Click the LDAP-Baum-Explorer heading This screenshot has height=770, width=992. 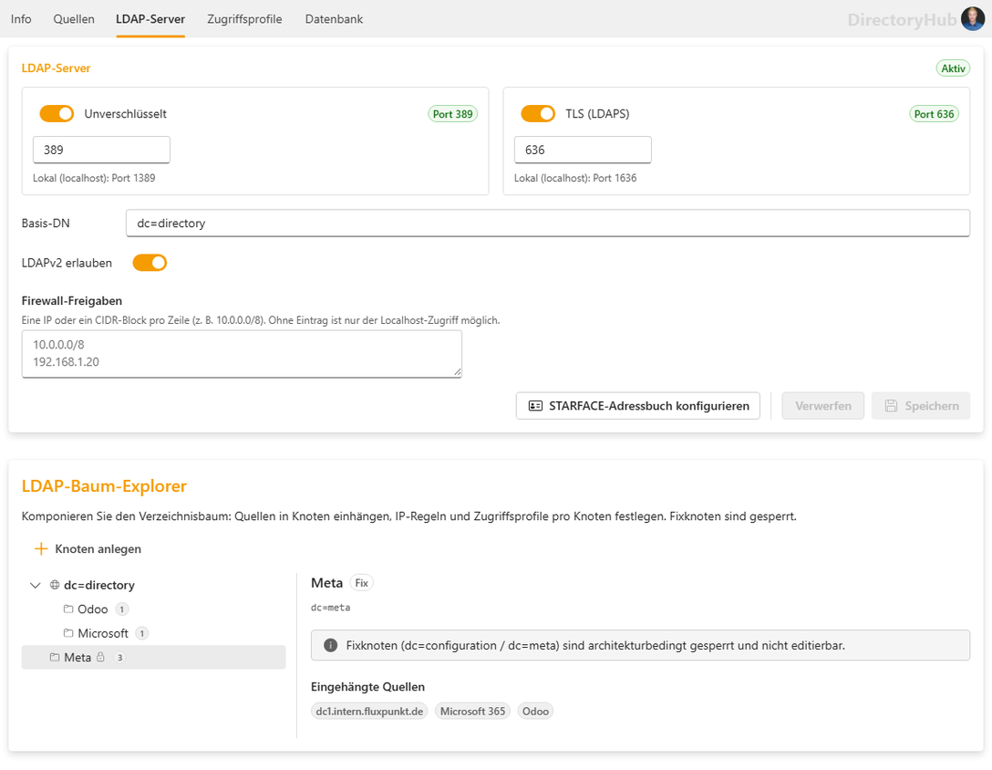tap(104, 486)
